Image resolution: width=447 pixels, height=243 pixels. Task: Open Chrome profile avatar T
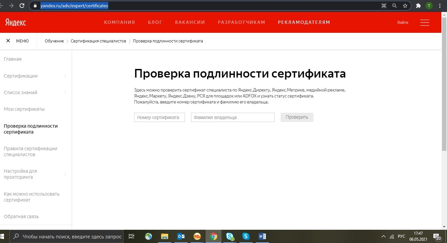point(429,6)
